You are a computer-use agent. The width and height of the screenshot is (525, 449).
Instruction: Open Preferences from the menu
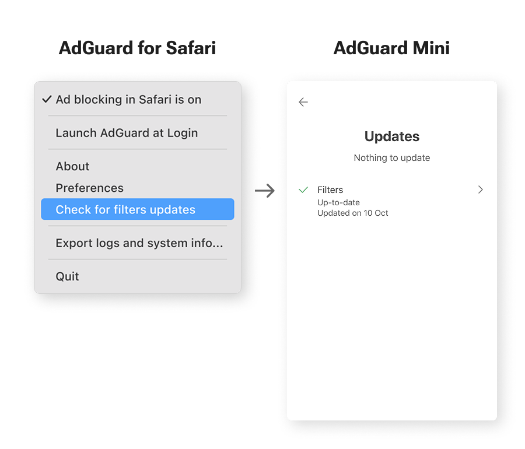[x=89, y=188]
